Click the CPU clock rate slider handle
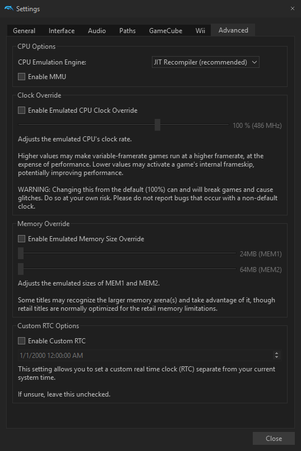 coord(158,125)
